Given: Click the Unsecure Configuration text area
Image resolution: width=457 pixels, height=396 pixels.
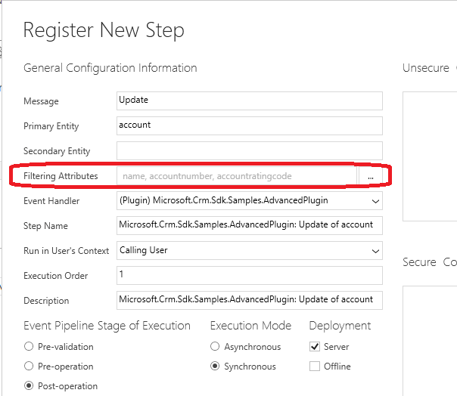Looking at the screenshot, I should pos(430,155).
